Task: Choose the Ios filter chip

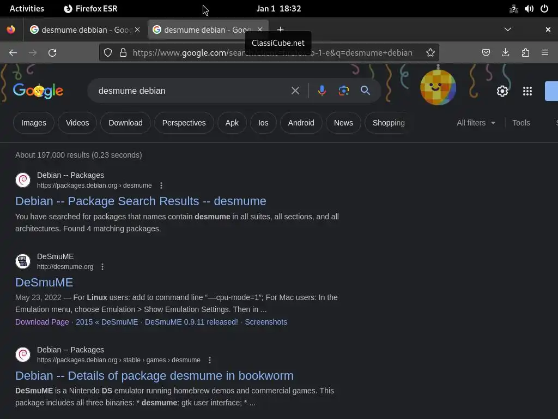Action: 263,123
